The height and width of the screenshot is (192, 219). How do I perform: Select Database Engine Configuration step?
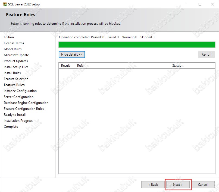coord(26,103)
